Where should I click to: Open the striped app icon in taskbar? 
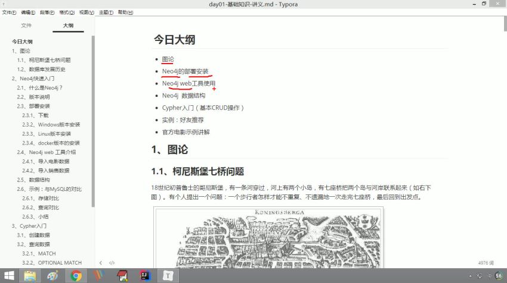click(98, 276)
